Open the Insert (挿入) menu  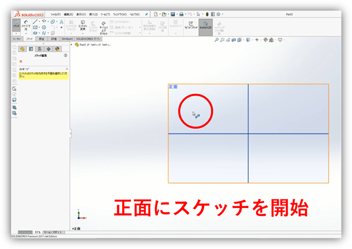[93, 14]
